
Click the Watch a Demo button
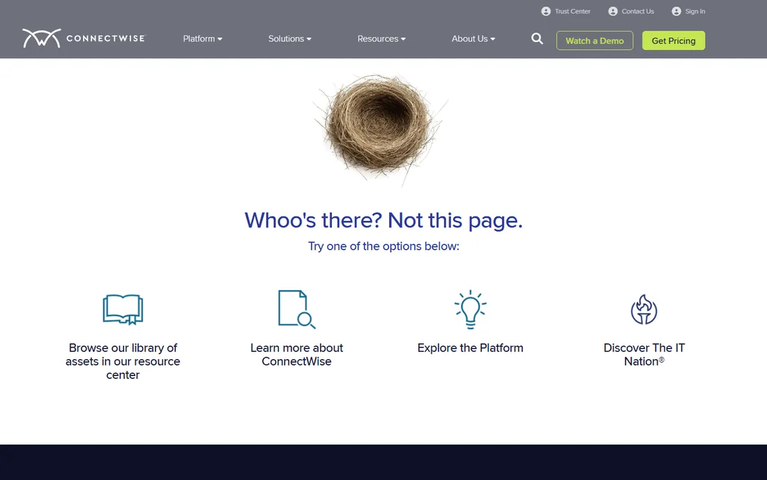595,40
